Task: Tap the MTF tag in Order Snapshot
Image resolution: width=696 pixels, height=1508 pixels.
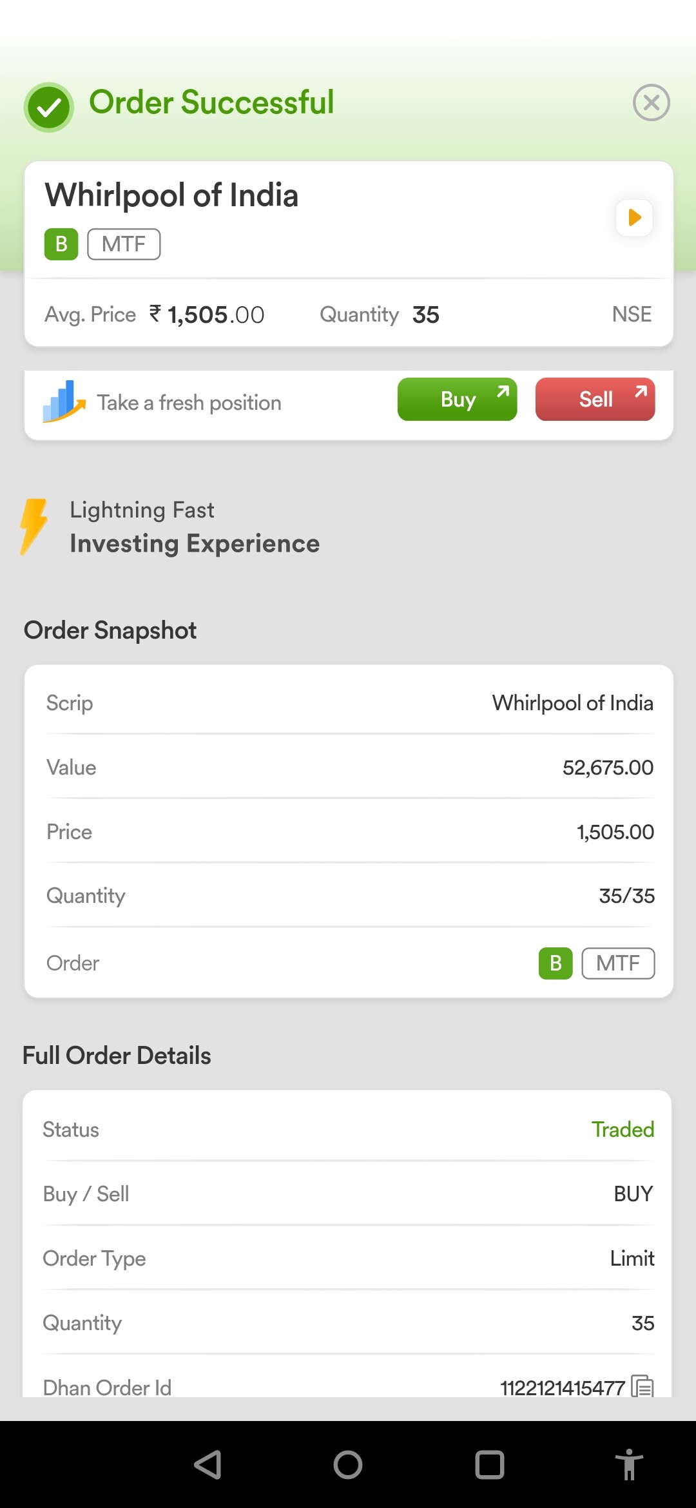Action: pos(618,963)
